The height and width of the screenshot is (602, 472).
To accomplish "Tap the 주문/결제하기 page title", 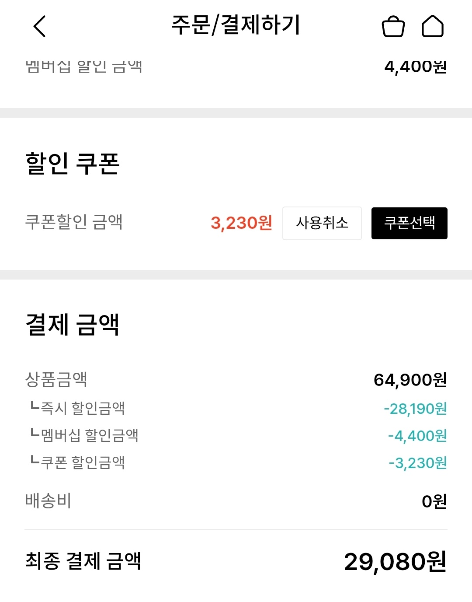I will click(x=236, y=24).
